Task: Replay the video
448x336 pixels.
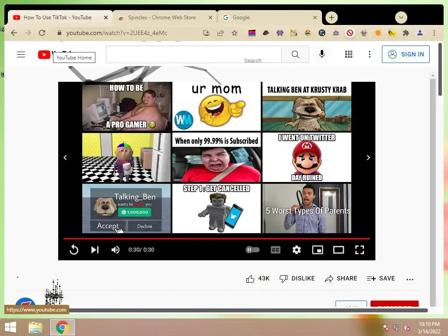Action: pos(74,250)
